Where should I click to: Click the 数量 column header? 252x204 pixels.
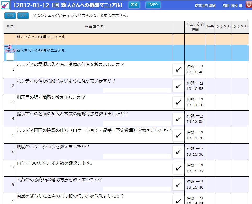pos(210,27)
